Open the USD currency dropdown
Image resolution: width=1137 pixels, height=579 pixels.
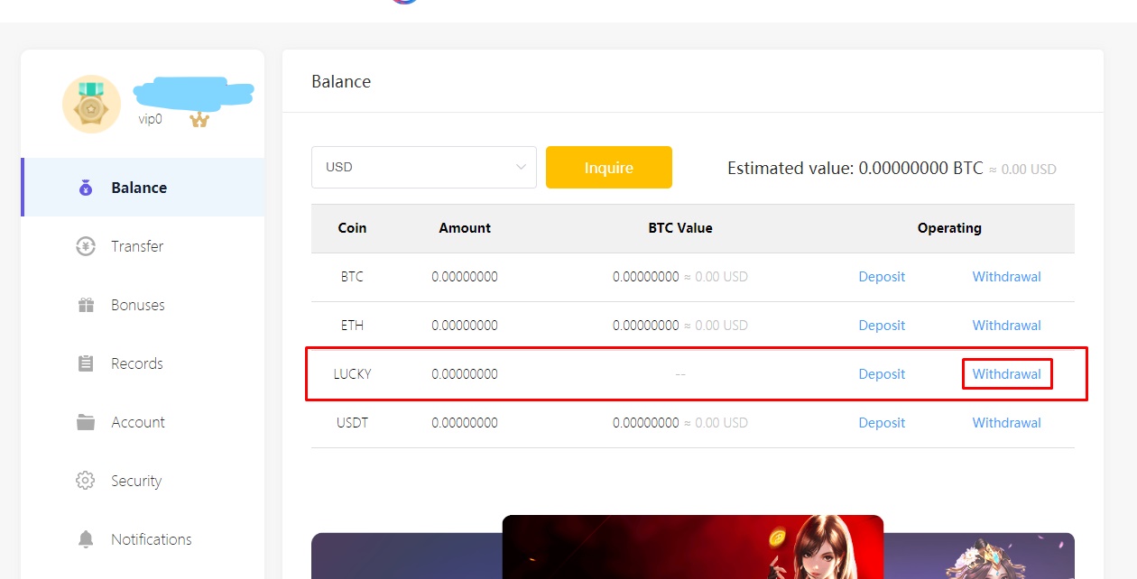pos(423,168)
